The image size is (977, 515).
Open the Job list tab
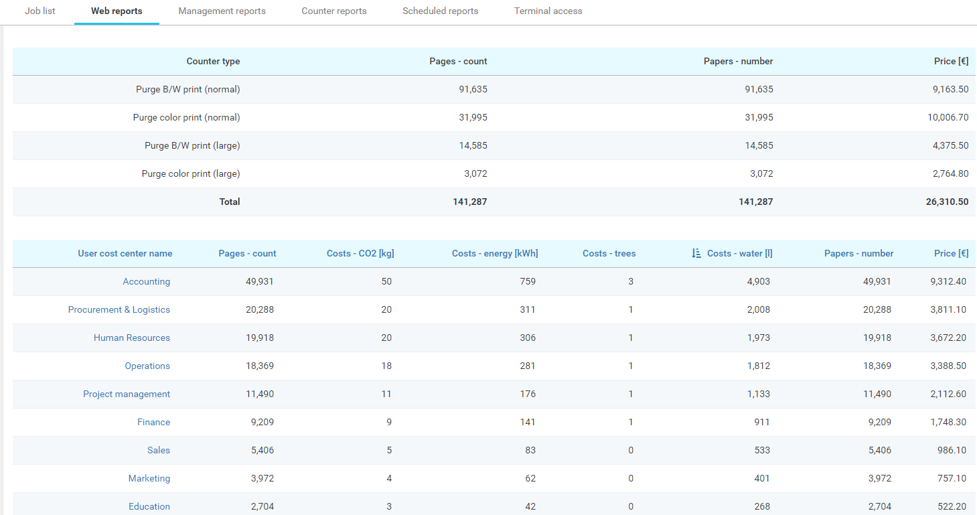click(40, 11)
